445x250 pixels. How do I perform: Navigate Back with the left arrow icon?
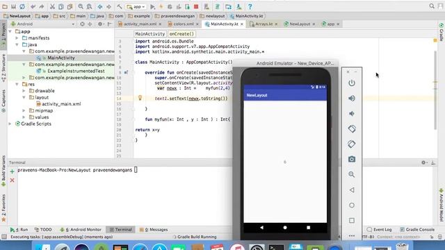(x=100, y=6)
